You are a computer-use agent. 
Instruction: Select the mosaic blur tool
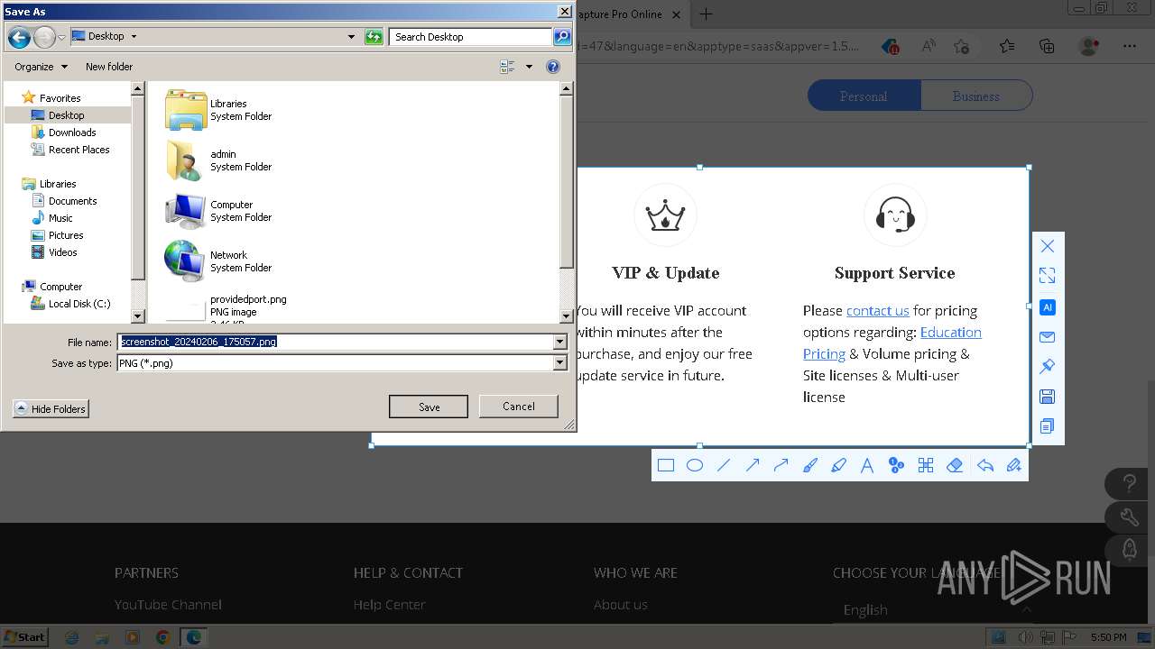(925, 465)
